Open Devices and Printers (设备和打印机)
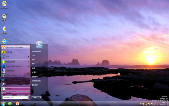This screenshot has height=106, width=169. 36,81
